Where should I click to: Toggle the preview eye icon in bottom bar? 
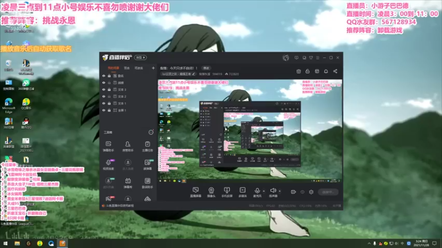302,192
